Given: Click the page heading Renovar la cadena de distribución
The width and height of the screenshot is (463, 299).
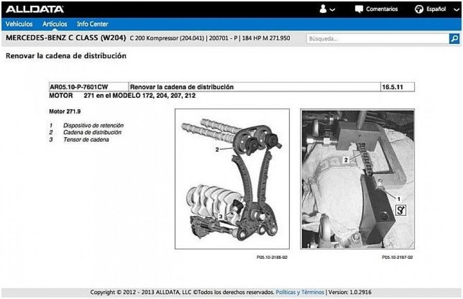Looking at the screenshot, I should click(x=66, y=56).
